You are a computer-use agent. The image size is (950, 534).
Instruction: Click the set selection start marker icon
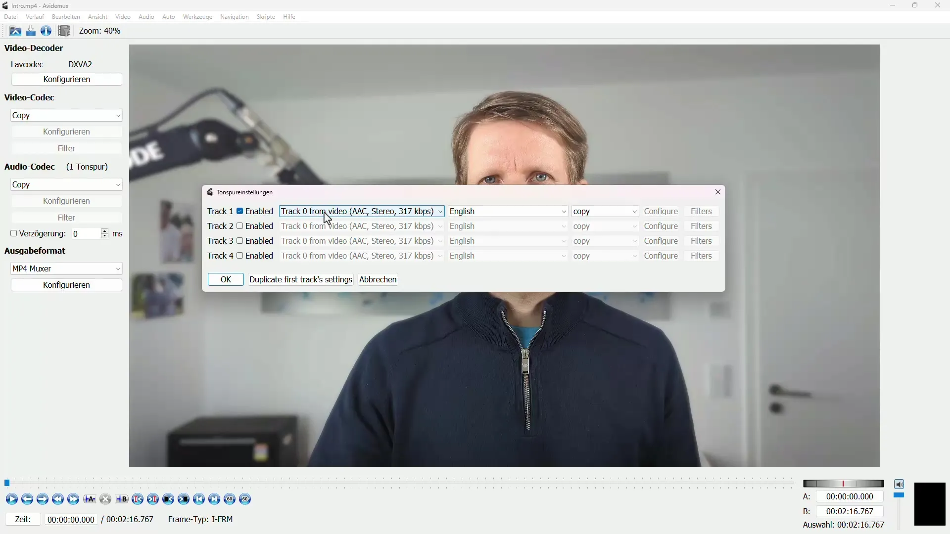pos(90,499)
